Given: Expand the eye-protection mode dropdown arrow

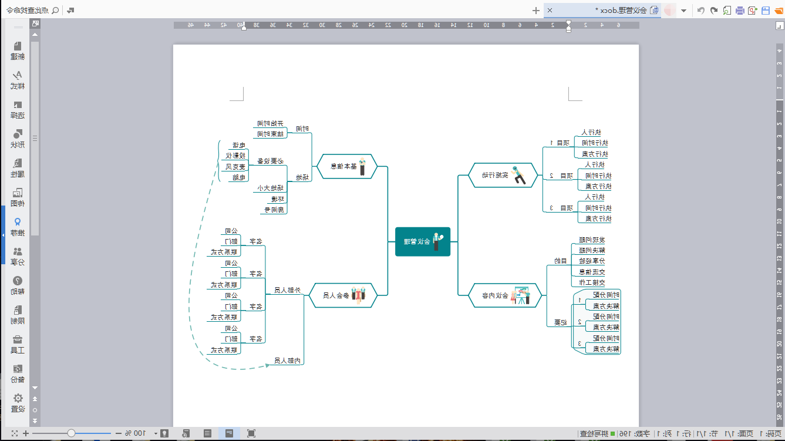Looking at the screenshot, I should pyautogui.click(x=156, y=433).
